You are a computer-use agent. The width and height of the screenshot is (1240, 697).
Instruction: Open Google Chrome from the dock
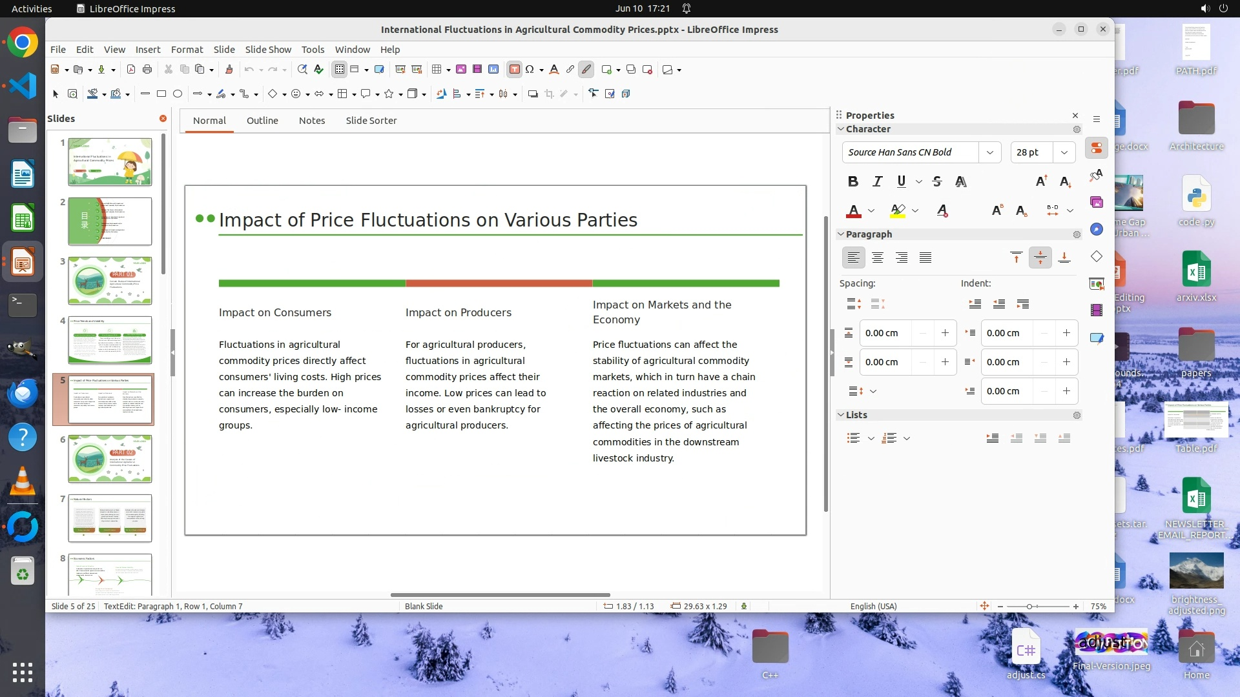[x=23, y=43]
